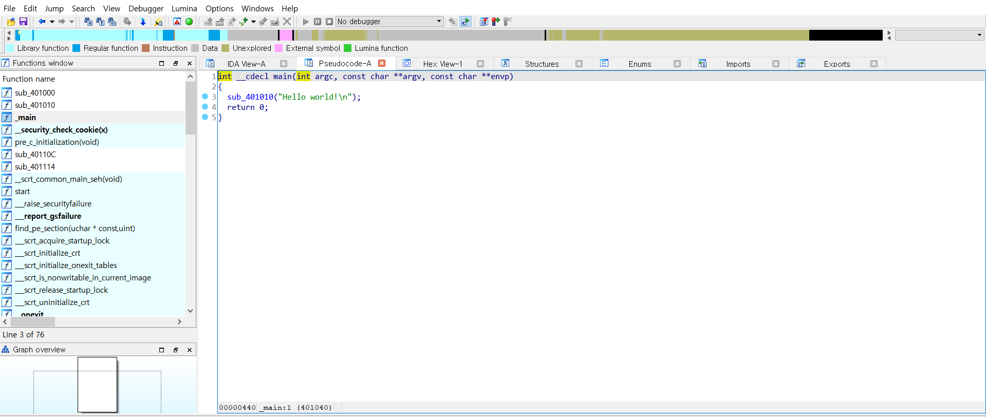Switch to the IDA View-A tab
Screen dimensions: 986x417
pos(246,64)
